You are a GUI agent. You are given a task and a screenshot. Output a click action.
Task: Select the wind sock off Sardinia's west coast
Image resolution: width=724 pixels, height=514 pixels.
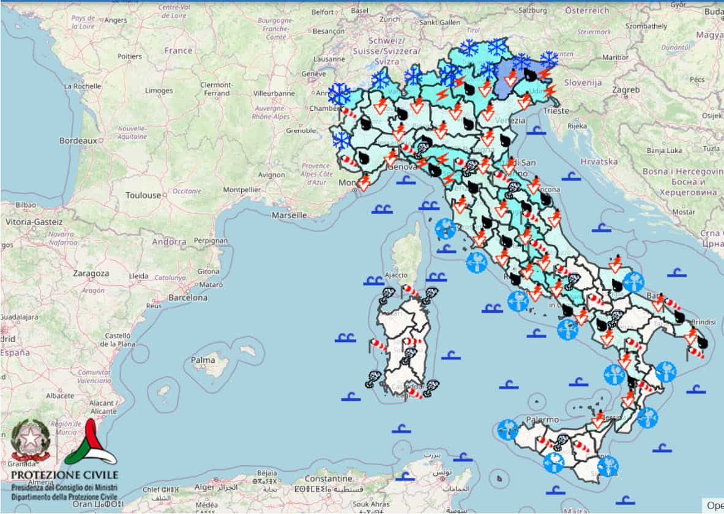(378, 345)
